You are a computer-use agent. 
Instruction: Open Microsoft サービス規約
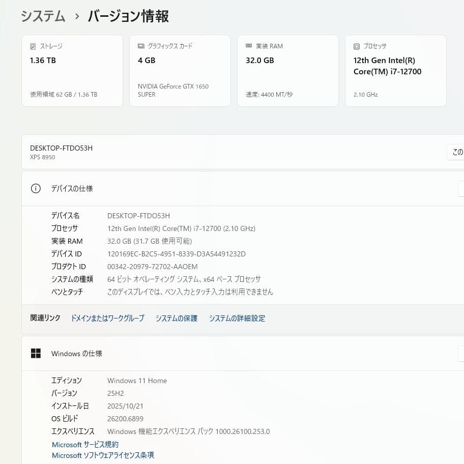pyautogui.click(x=85, y=444)
